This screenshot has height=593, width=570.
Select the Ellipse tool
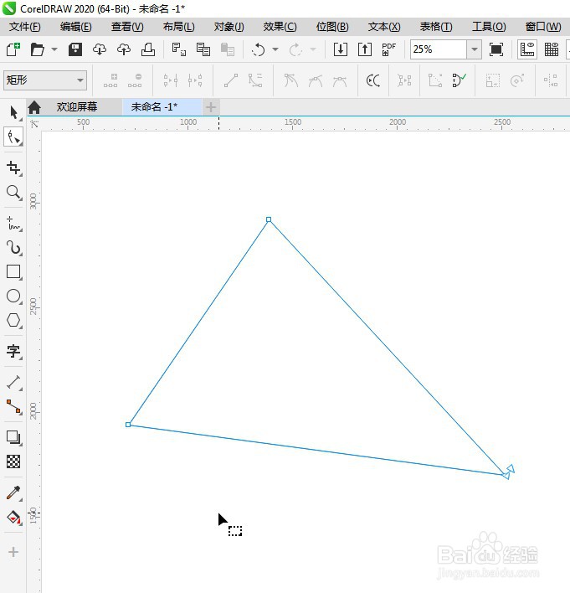(x=13, y=296)
